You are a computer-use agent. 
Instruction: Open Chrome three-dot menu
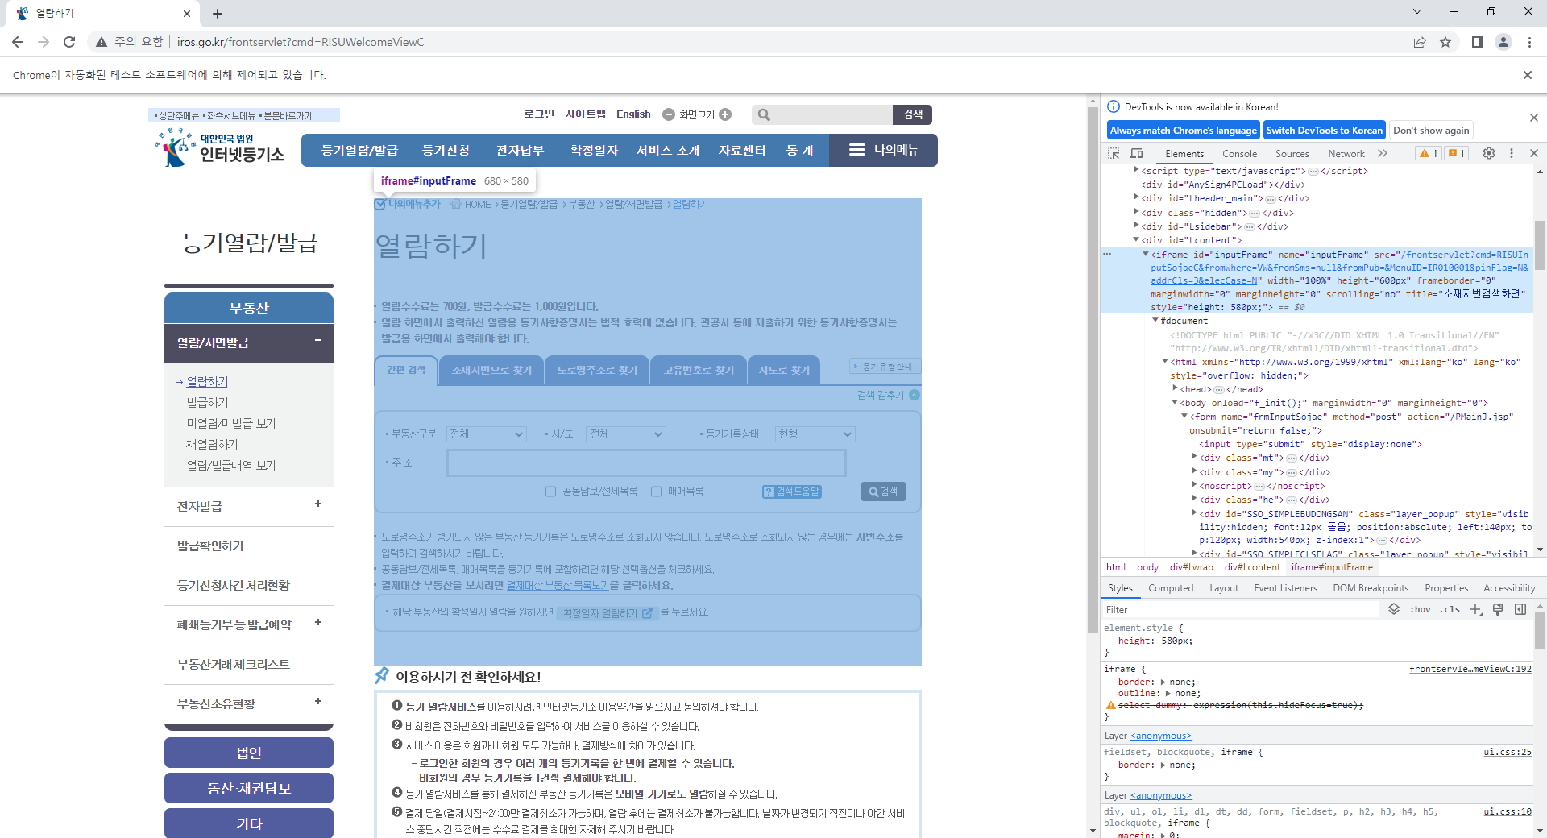coord(1529,42)
